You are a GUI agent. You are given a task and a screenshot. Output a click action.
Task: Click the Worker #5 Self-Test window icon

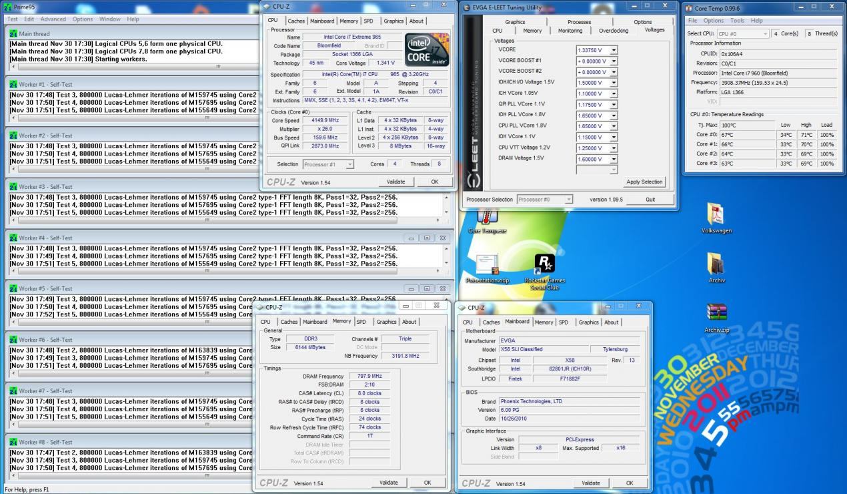coord(12,289)
